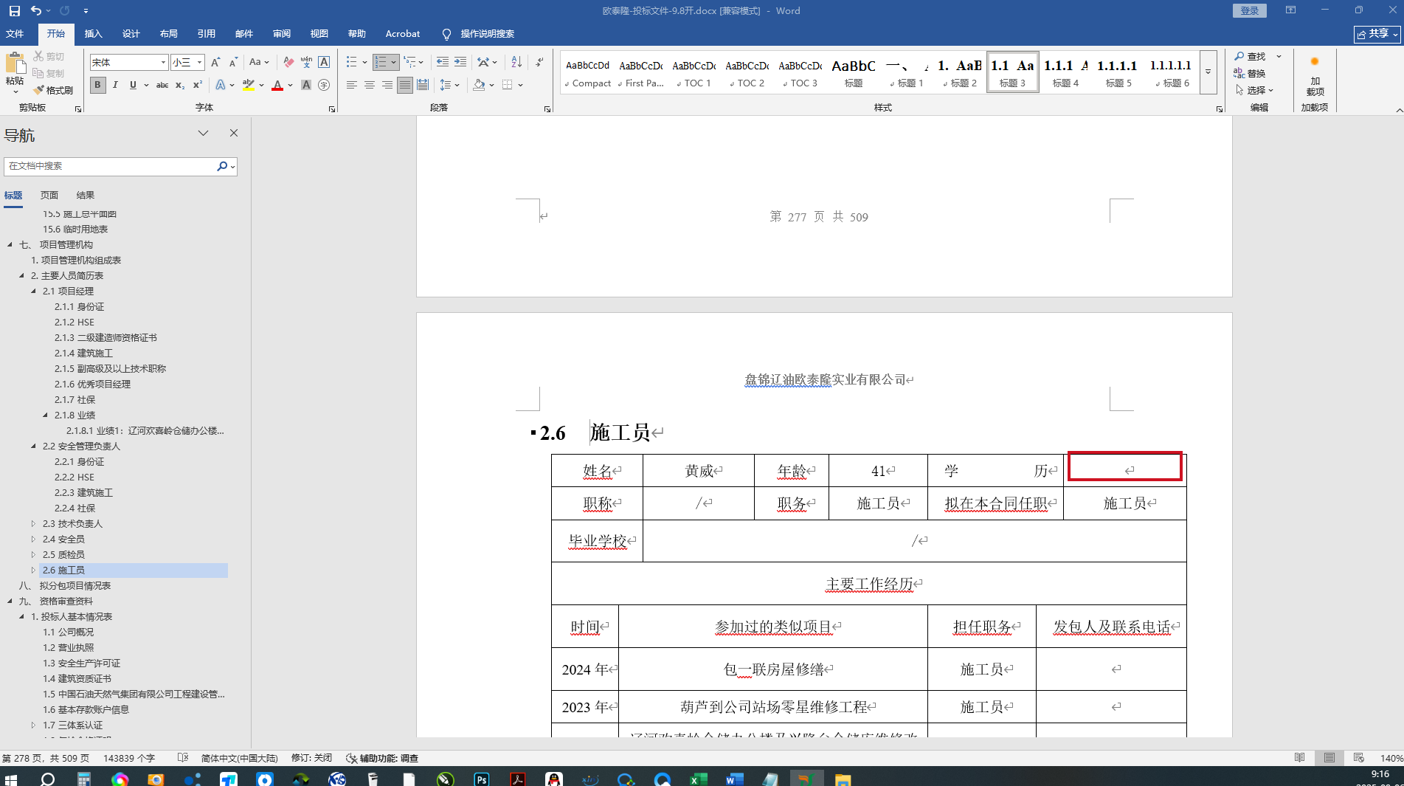Open the 布局 ribbon tab
The image size is (1404, 786).
[x=168, y=34]
